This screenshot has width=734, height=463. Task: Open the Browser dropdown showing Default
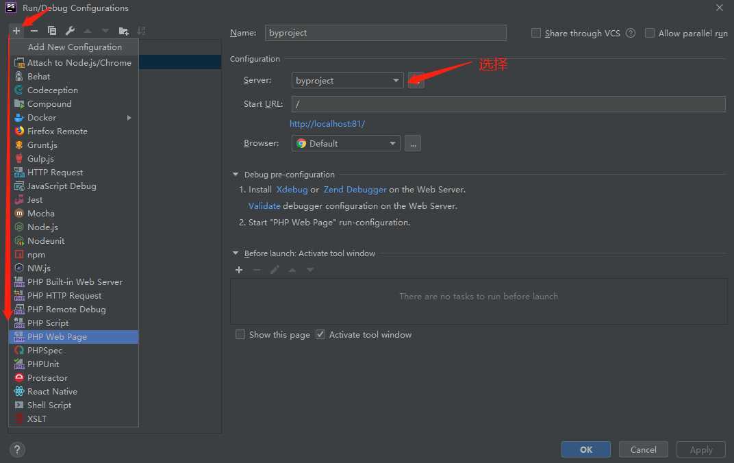pos(346,143)
